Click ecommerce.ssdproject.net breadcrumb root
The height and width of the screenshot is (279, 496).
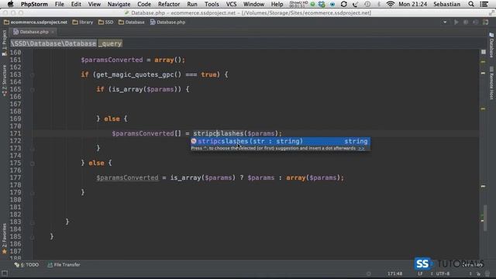pyautogui.click(x=36, y=22)
